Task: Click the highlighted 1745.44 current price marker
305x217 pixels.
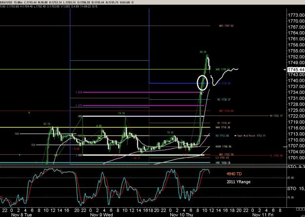Action: tap(296, 70)
